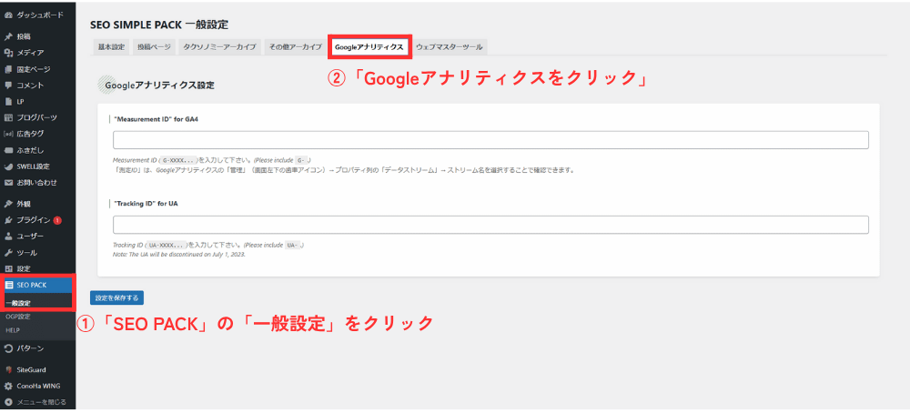Click the speech balloon icon beside ふきだし
The height and width of the screenshot is (413, 910).
(x=8, y=150)
